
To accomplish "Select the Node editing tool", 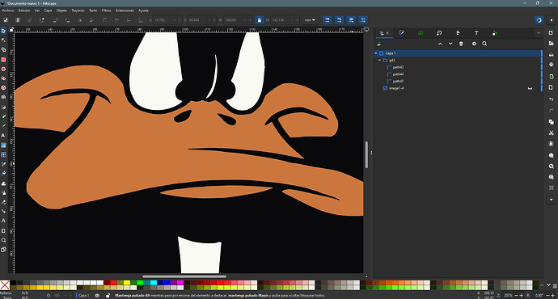I will [3, 40].
